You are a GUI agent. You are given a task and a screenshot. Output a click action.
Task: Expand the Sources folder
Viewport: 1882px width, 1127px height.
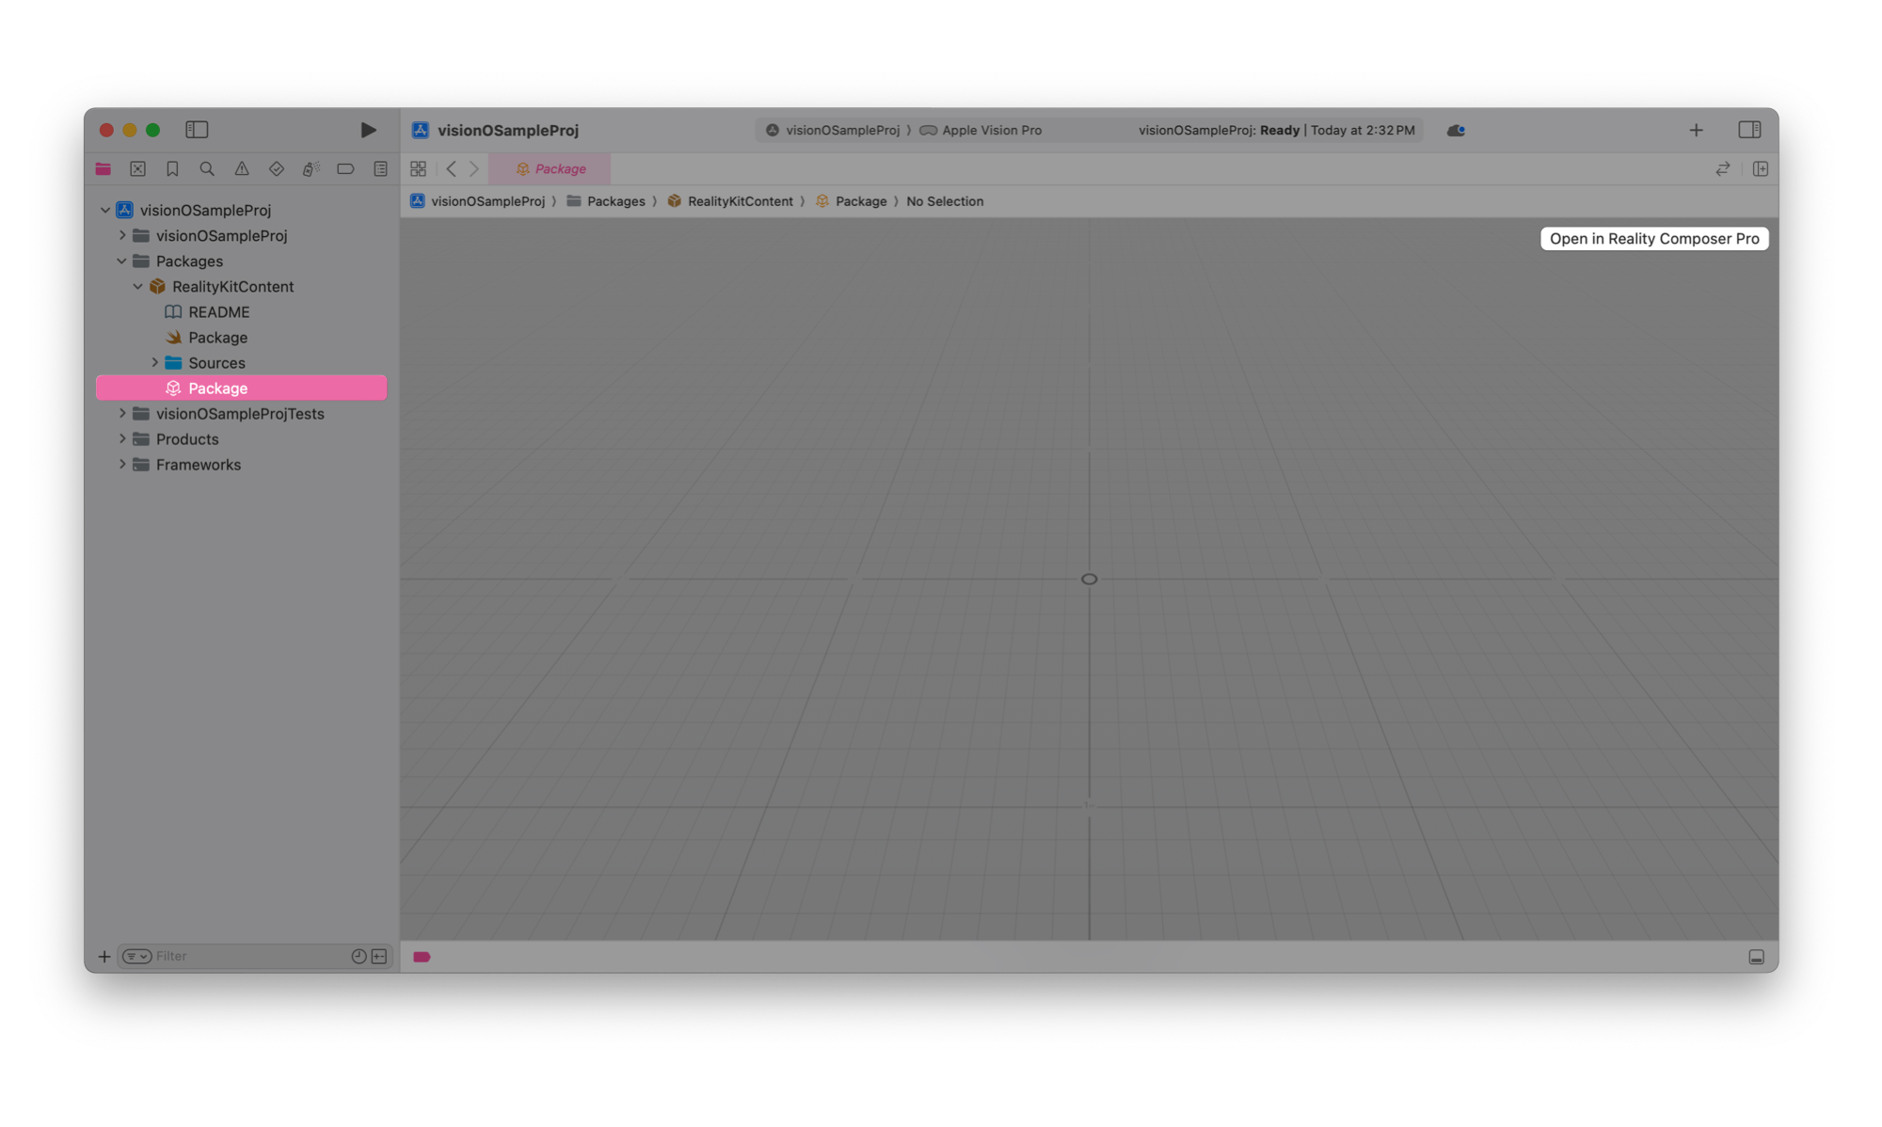(155, 362)
